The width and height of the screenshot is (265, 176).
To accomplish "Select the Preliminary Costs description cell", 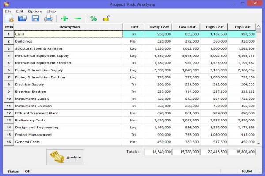I will tap(68, 121).
